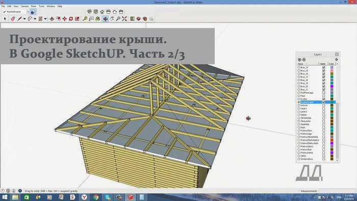This screenshot has width=357, height=201.
Task: Change color swatch of WindowDoors layer
Action: pyautogui.click(x=331, y=159)
